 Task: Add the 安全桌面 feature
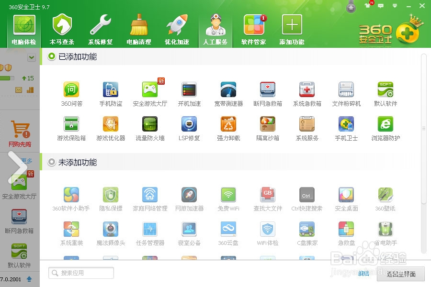point(346,199)
